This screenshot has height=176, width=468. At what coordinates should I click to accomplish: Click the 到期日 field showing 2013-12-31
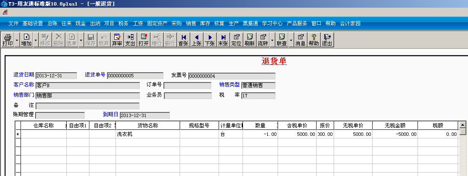[x=145, y=115]
